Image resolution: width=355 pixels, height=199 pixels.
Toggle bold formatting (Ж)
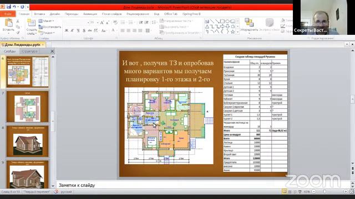coord(67,30)
